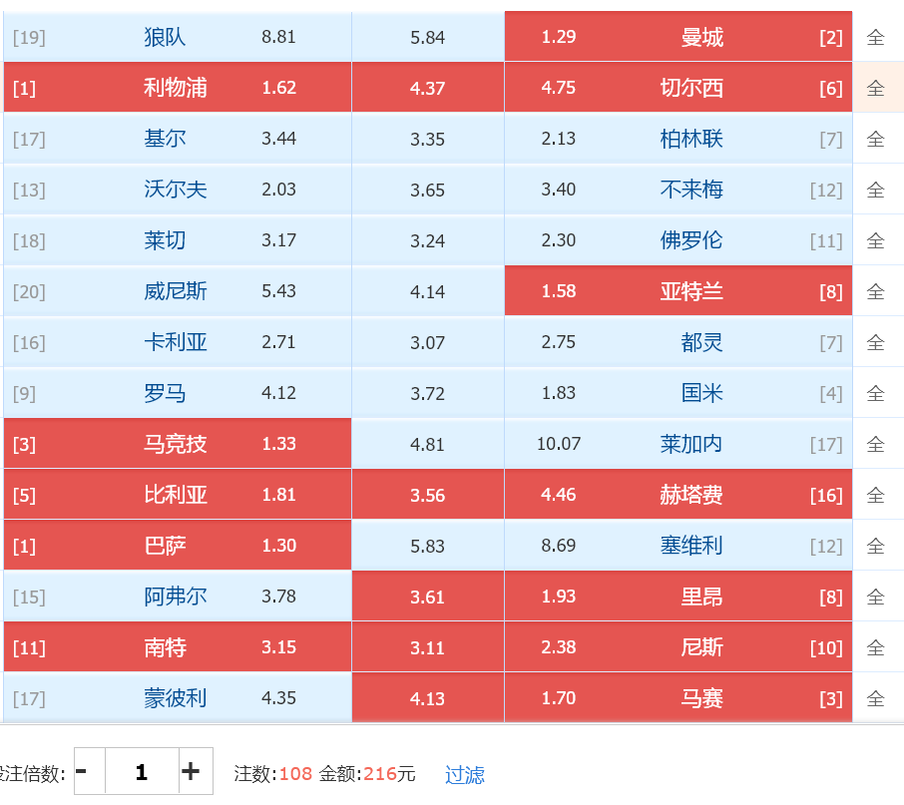This screenshot has height=805, width=904.
Task: Deselect away win 4.75 for 切尔西
Action: (678, 88)
